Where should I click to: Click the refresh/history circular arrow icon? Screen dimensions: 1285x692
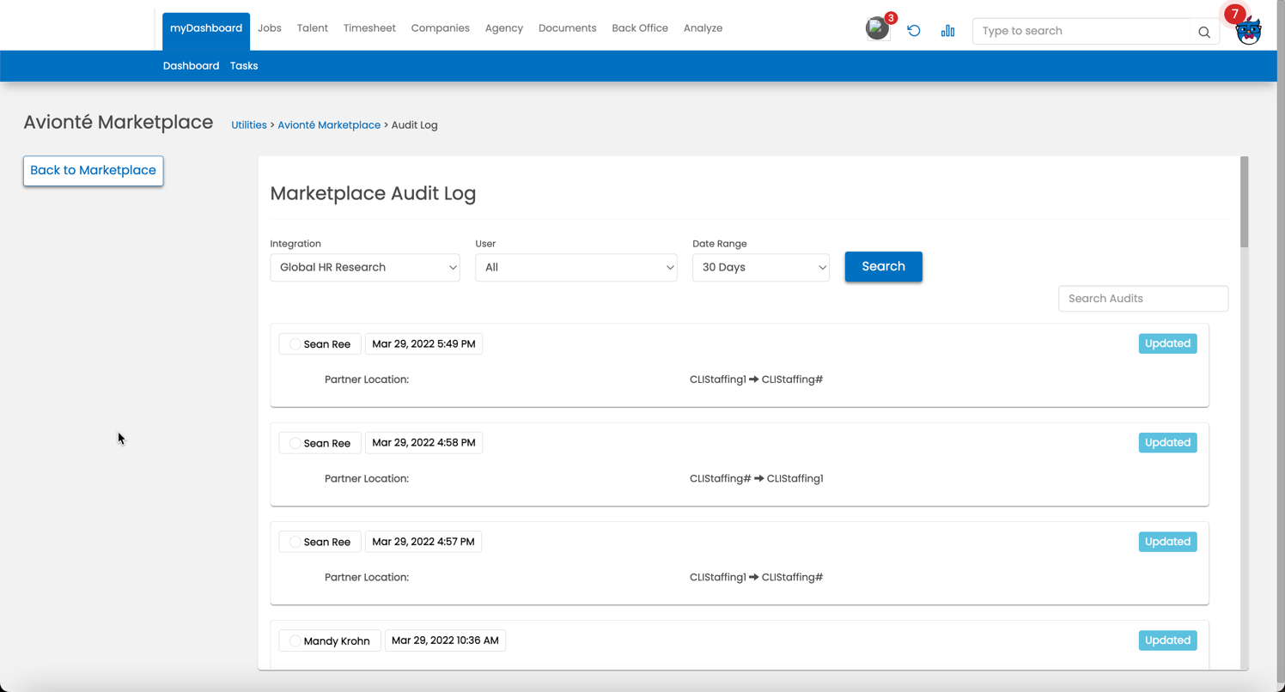pos(914,31)
